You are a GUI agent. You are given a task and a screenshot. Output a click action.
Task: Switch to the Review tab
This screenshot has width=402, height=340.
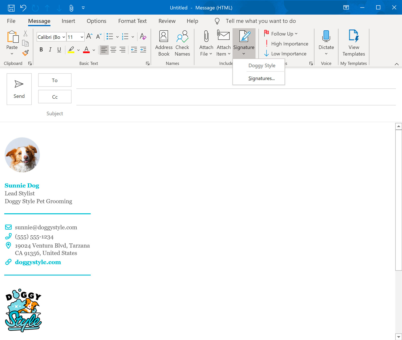click(x=167, y=21)
